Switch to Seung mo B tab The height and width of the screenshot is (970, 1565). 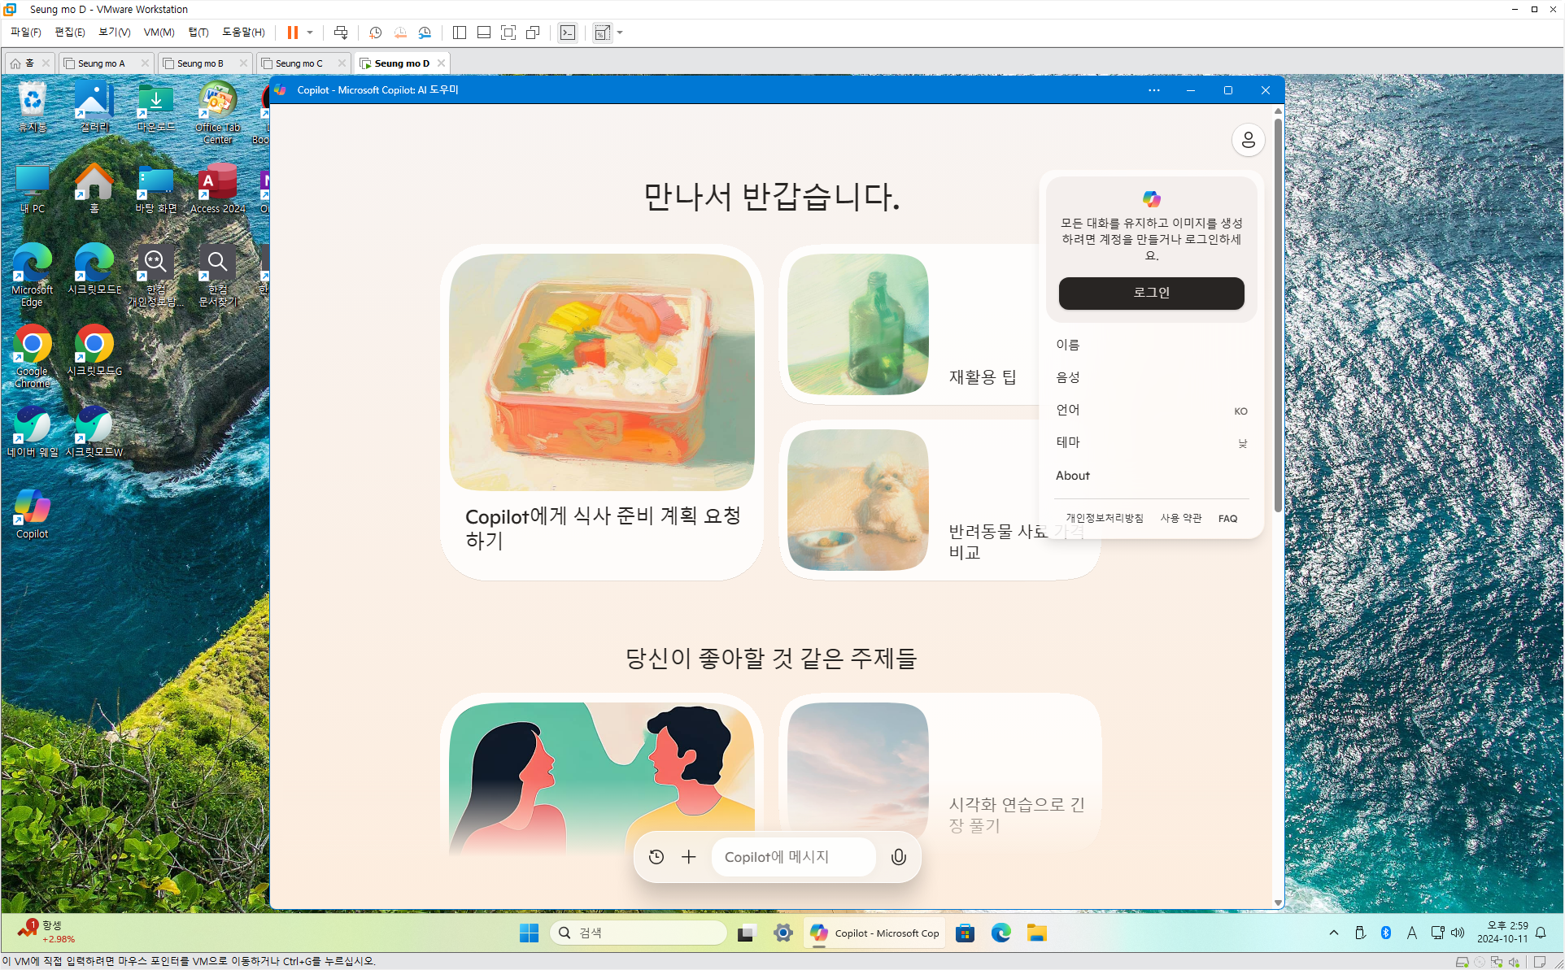[x=199, y=63]
